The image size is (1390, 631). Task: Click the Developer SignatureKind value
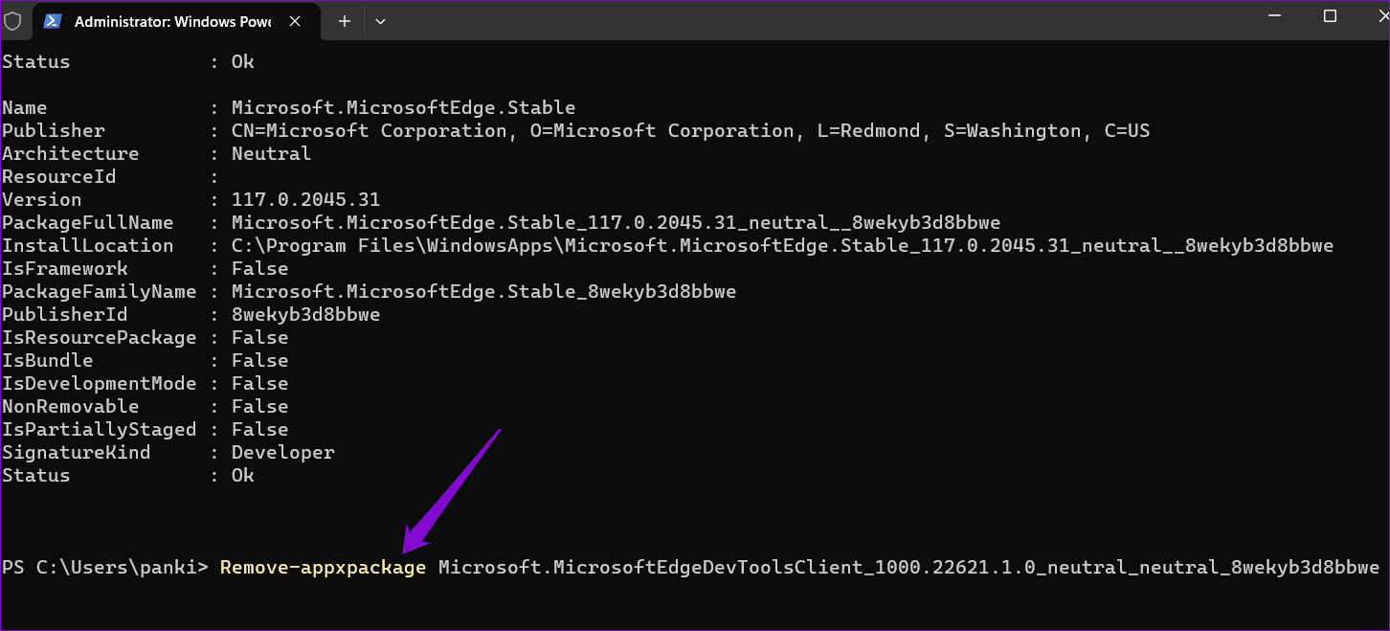point(282,452)
